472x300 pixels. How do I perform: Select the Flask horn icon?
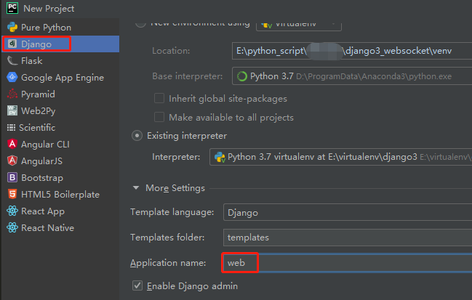[12, 61]
